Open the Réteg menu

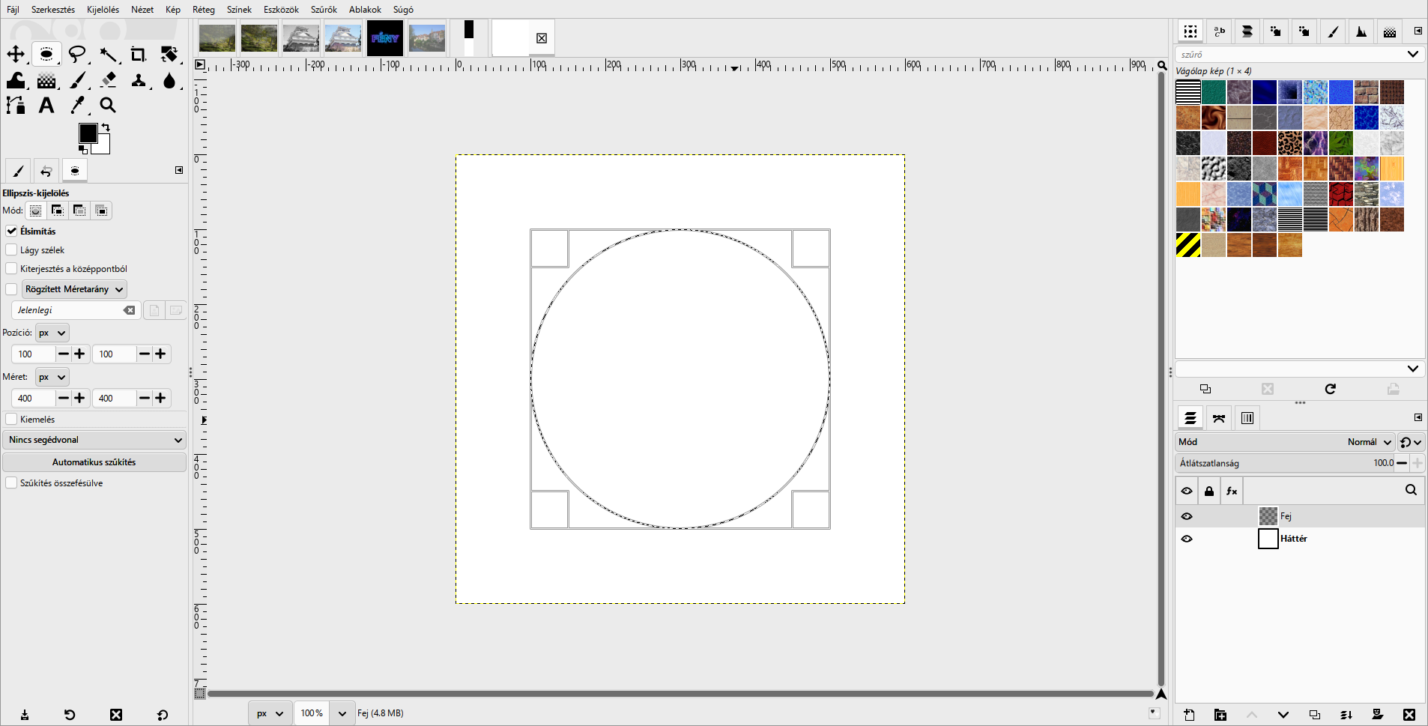[x=204, y=10]
